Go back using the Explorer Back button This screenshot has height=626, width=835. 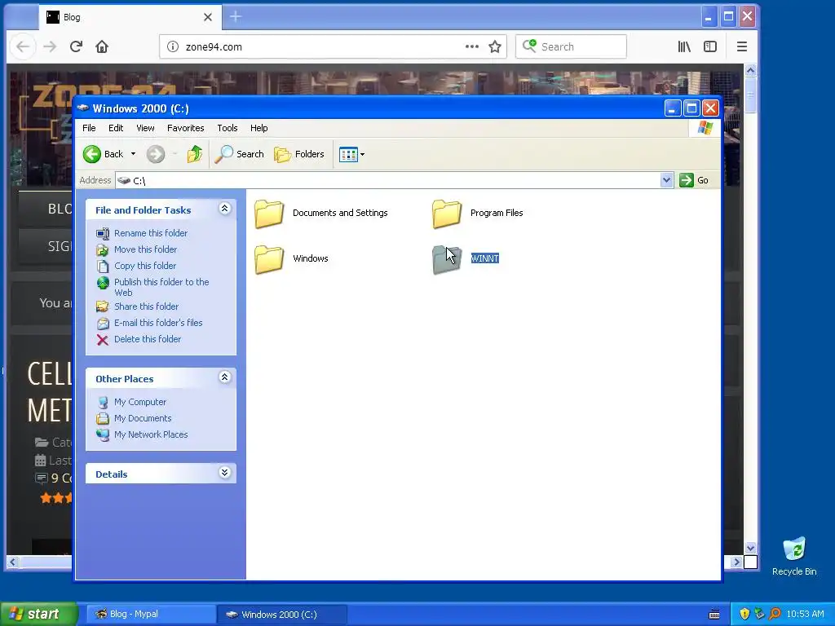[104, 154]
